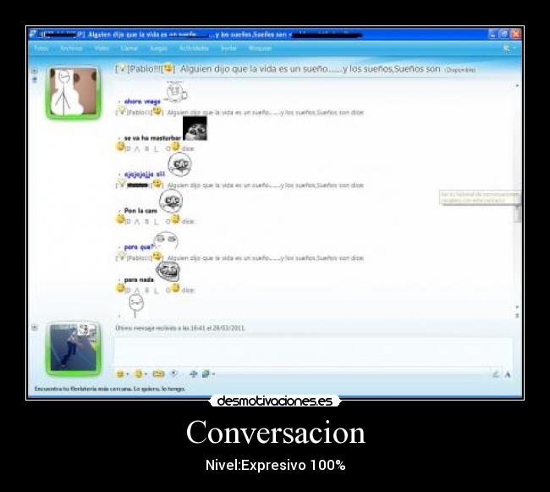The height and width of the screenshot is (492, 550).
Task: Click the chat scrollbar down arrow
Action: [x=517, y=307]
